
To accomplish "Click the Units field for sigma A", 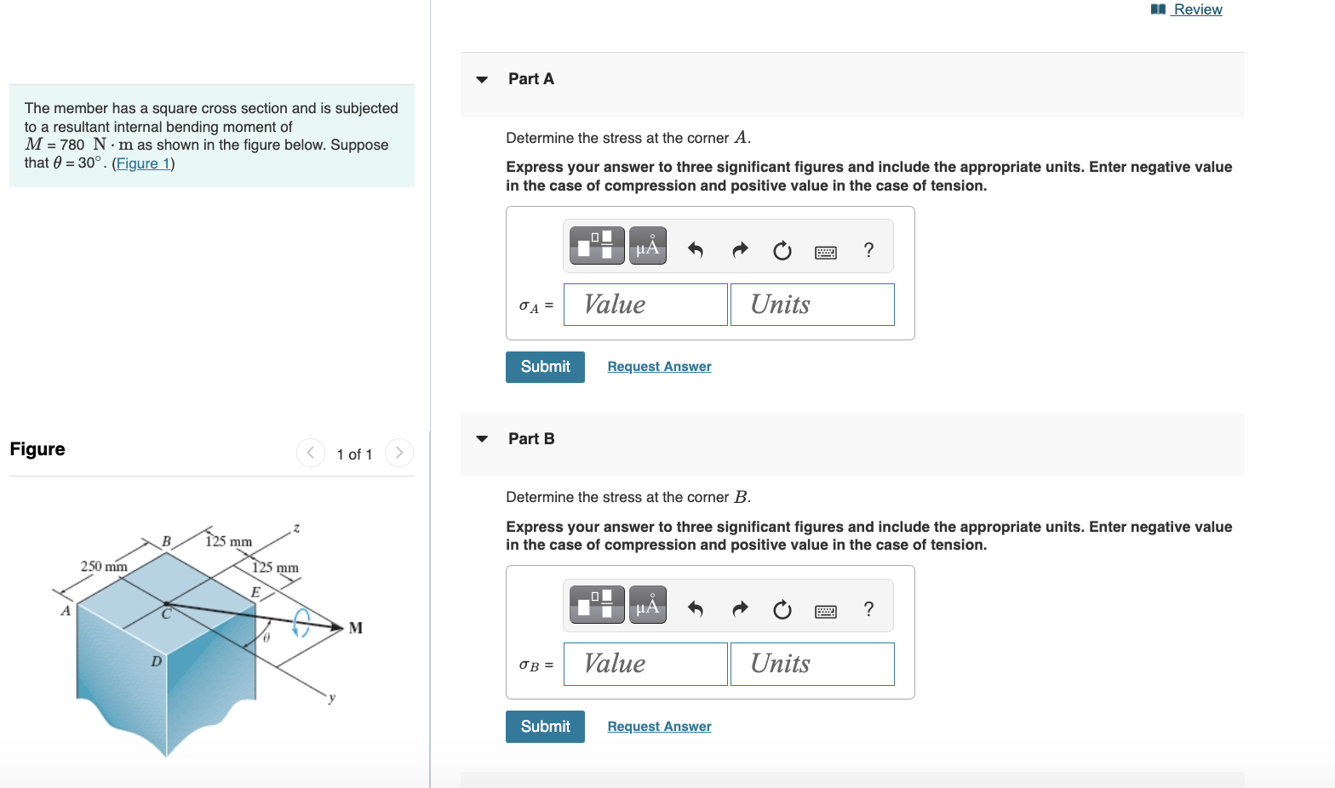I will click(x=811, y=304).
